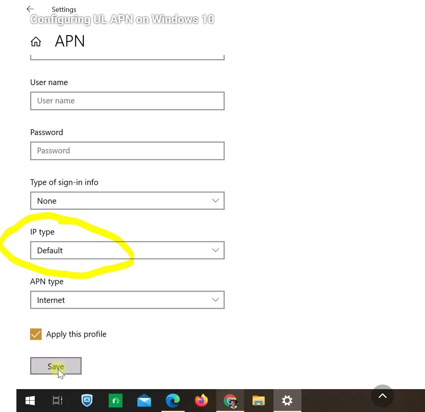Open the APN type dropdown
Image resolution: width=425 pixels, height=412 pixels.
(127, 300)
